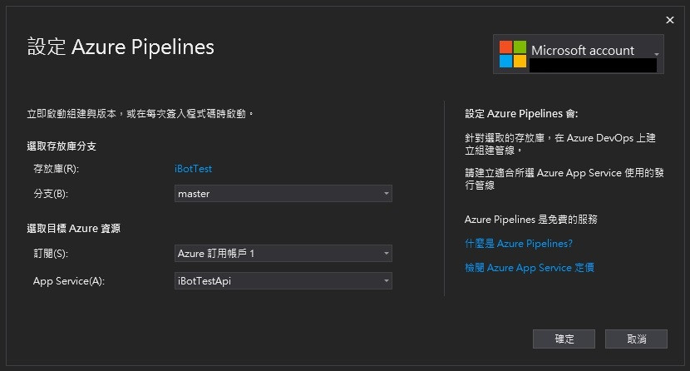Click the Microsoft logo icon
The width and height of the screenshot is (690, 371).
click(513, 53)
